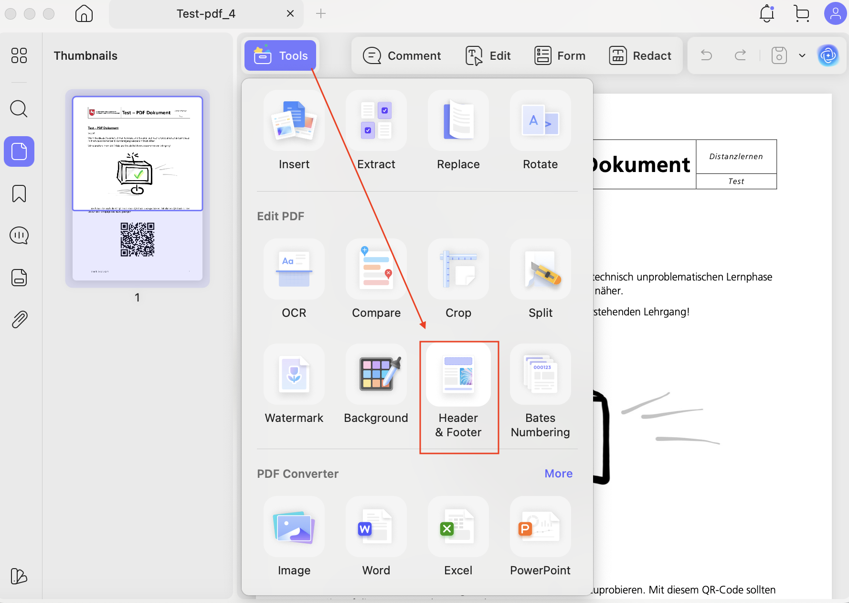Select the page 1 thumbnail

(x=138, y=190)
